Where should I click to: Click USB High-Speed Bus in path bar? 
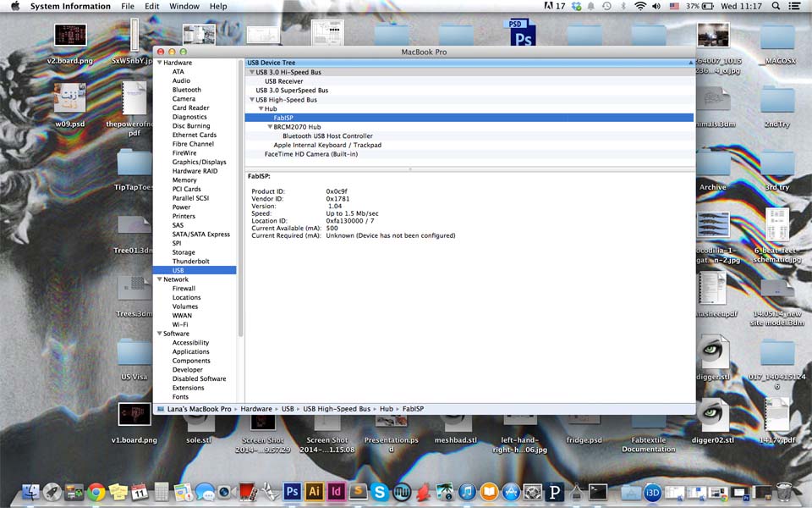[337, 408]
